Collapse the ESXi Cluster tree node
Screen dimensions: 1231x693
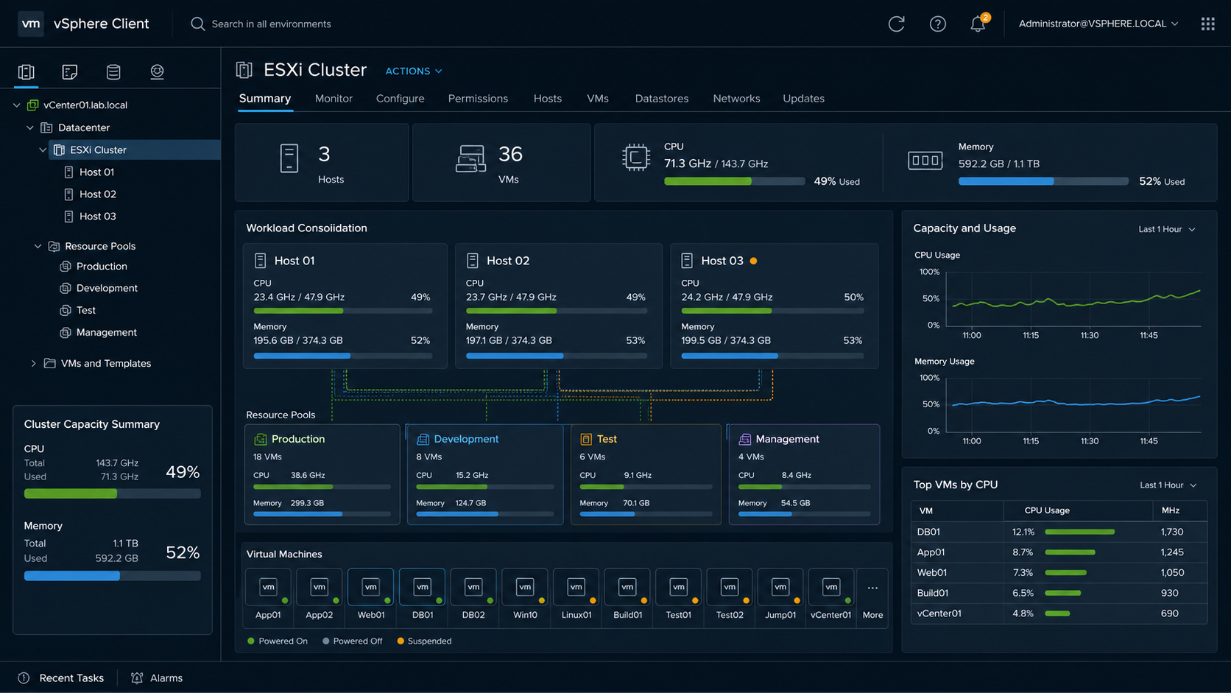coord(43,149)
